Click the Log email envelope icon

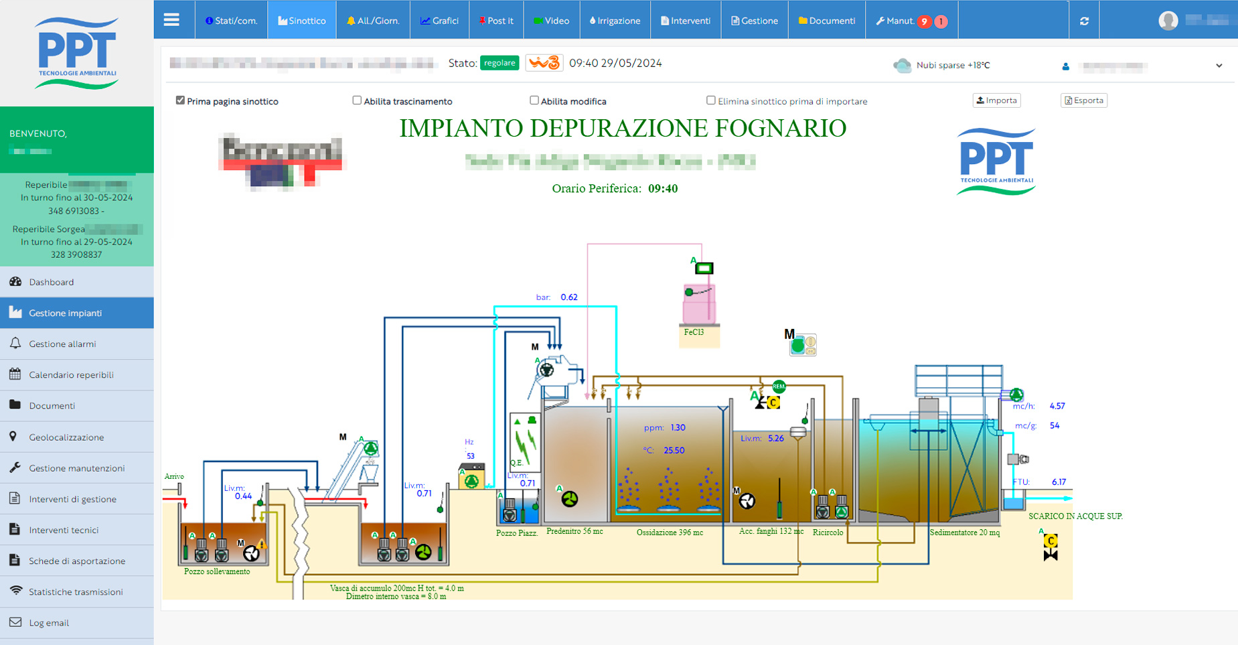click(x=15, y=622)
